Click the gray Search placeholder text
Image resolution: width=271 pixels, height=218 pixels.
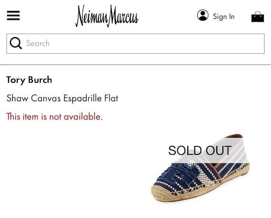(x=38, y=43)
